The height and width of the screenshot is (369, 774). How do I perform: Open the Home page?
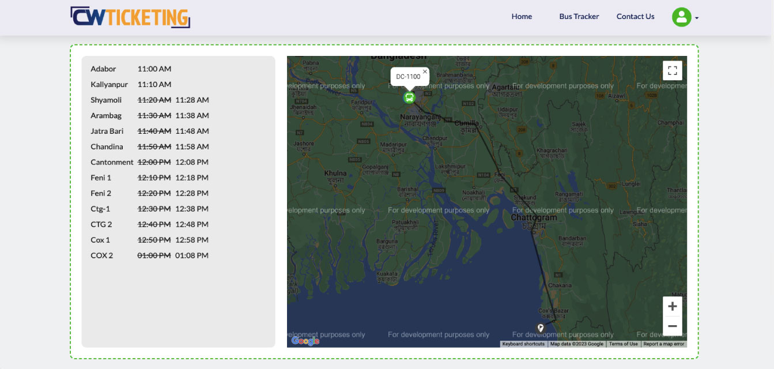pos(522,17)
